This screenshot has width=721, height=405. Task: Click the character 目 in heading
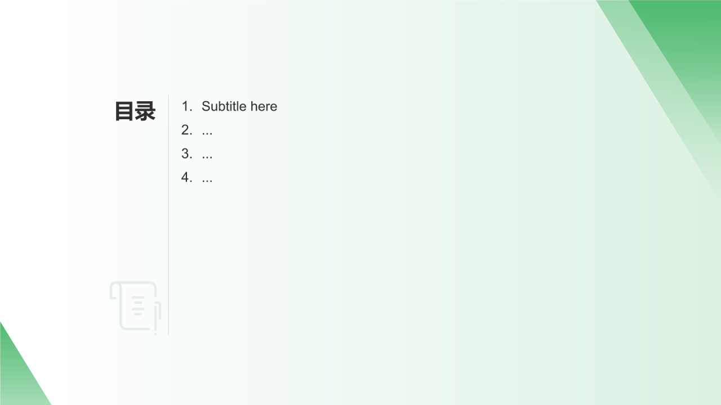(124, 111)
